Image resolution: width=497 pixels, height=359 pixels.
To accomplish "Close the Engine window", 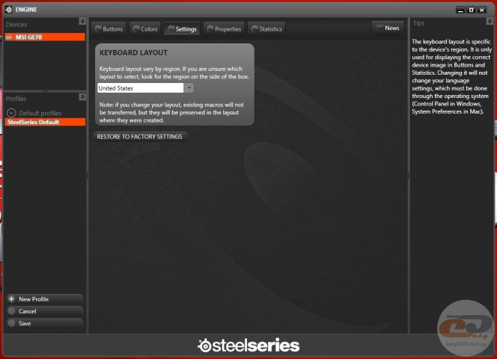I will (x=482, y=10).
